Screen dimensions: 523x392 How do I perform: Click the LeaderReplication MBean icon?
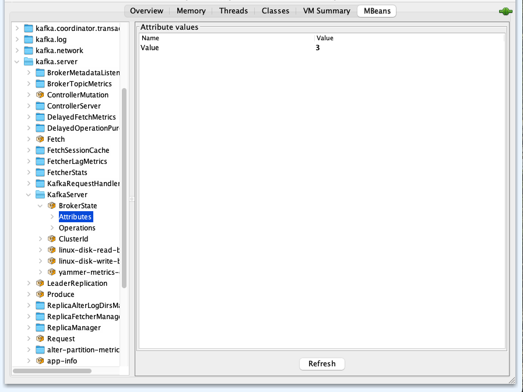tap(40, 283)
